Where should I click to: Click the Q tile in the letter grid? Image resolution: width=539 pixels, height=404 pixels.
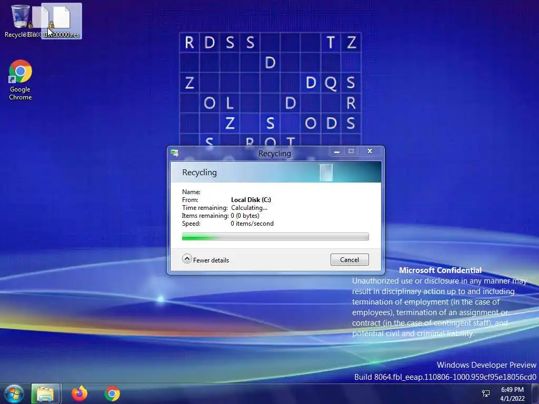click(331, 83)
